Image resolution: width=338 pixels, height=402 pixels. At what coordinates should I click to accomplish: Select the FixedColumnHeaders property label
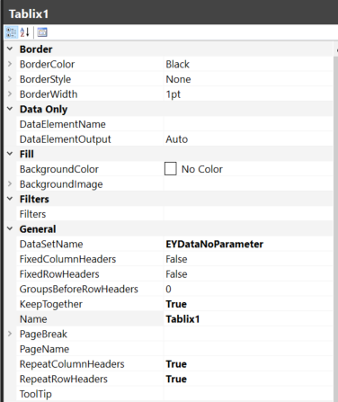pyautogui.click(x=67, y=259)
